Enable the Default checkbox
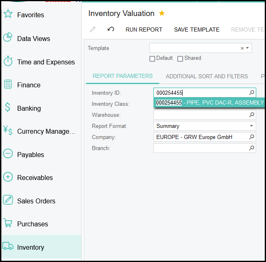 [x=152, y=59]
